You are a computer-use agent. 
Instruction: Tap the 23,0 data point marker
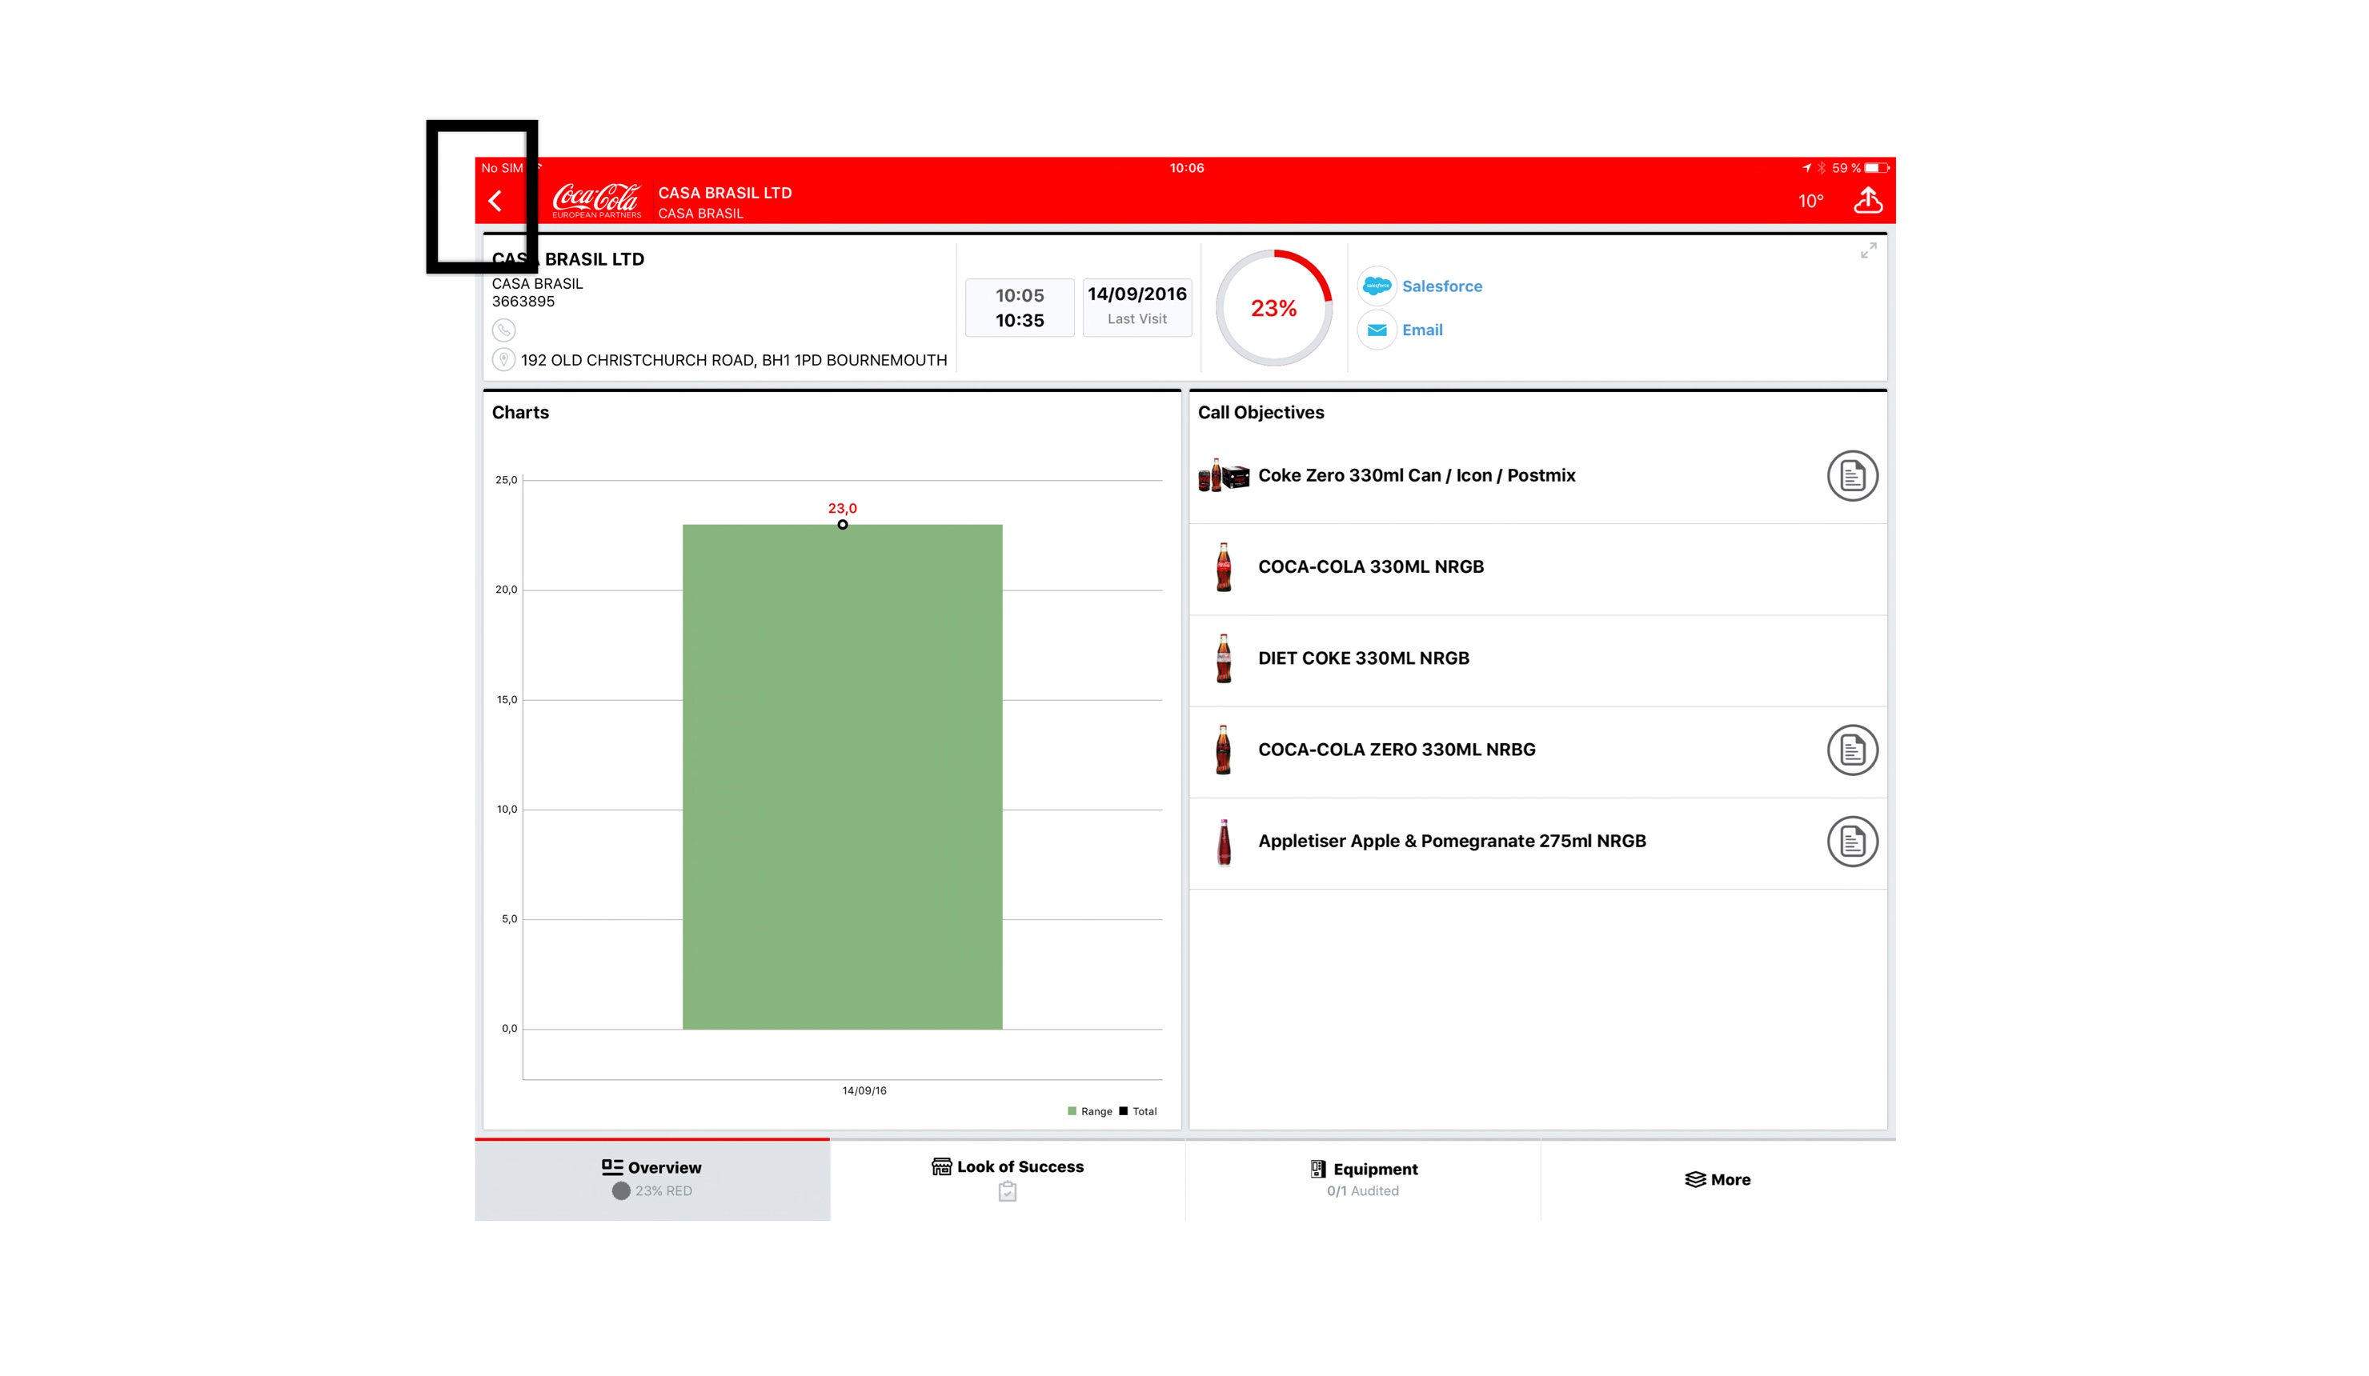click(x=842, y=525)
